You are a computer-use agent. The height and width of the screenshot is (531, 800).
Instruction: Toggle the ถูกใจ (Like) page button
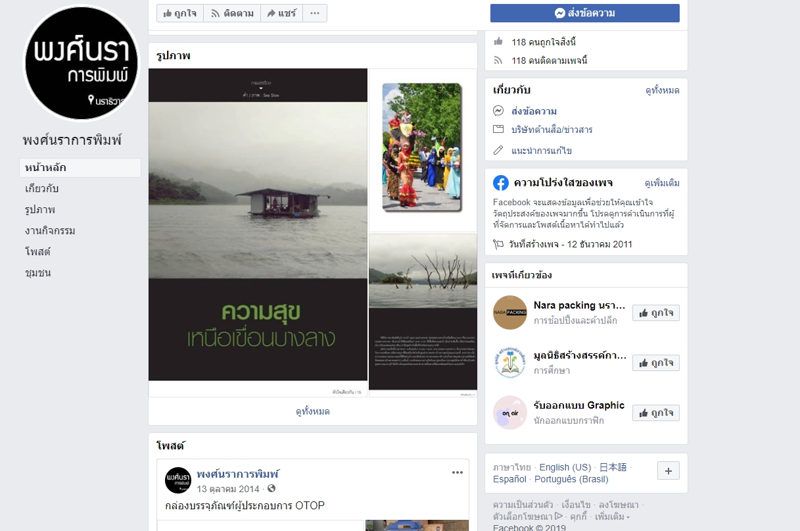click(x=180, y=13)
